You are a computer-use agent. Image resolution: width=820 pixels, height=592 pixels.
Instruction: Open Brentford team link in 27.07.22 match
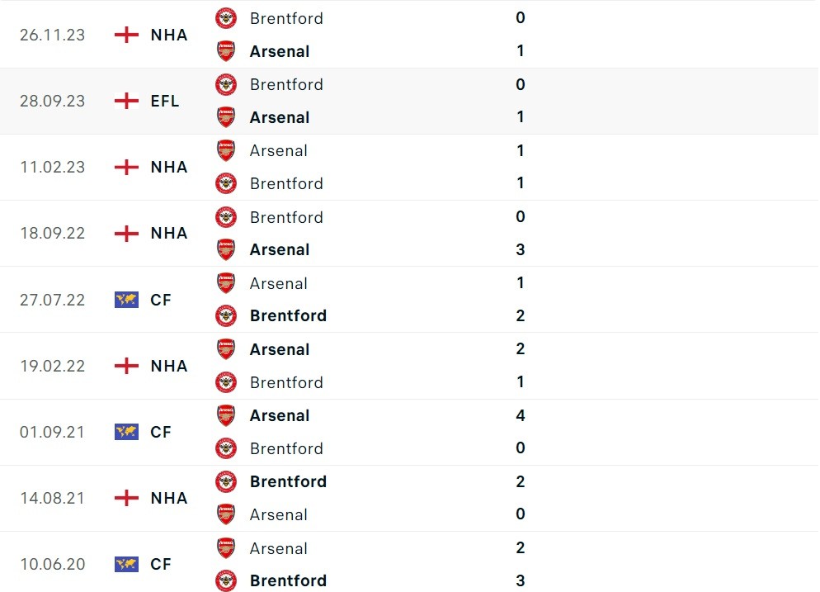(x=288, y=315)
